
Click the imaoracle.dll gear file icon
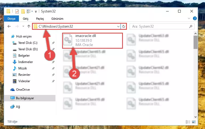coord(68,40)
